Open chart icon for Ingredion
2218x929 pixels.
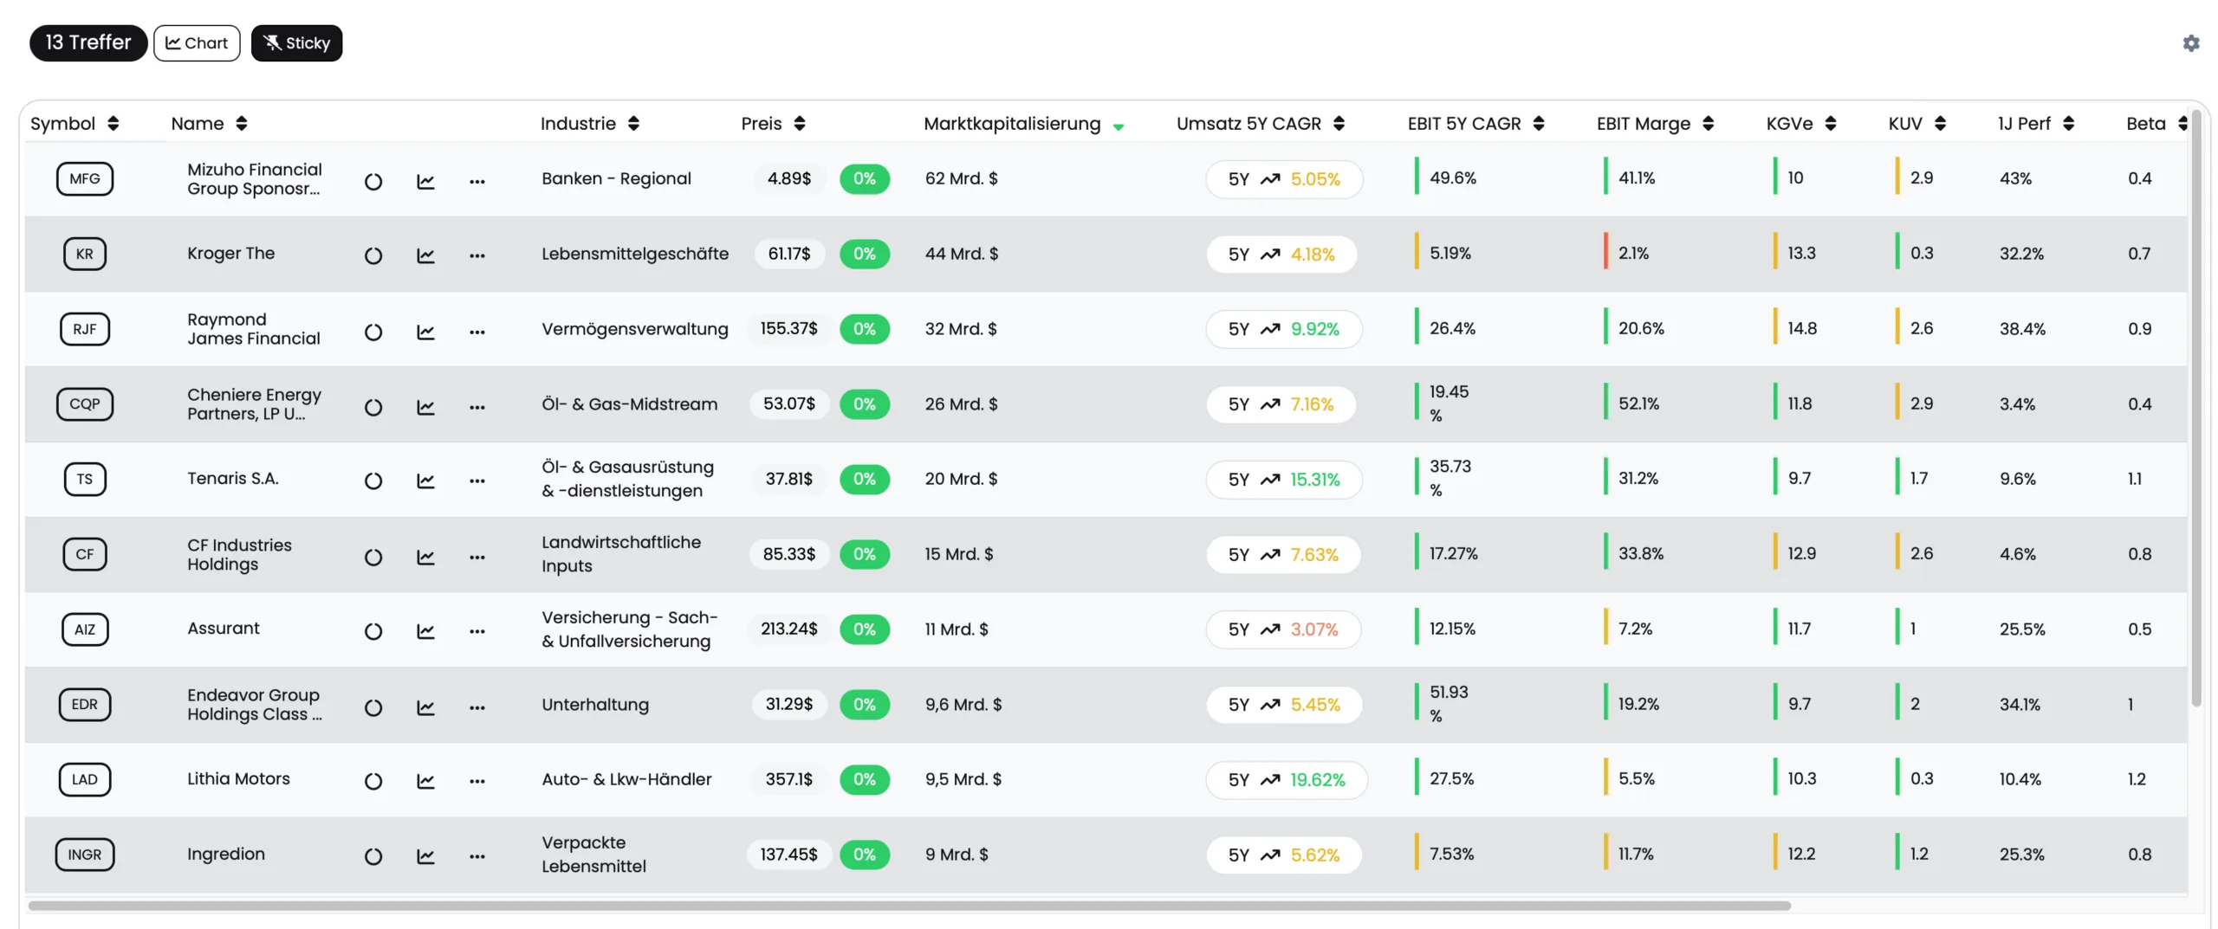pyautogui.click(x=425, y=856)
